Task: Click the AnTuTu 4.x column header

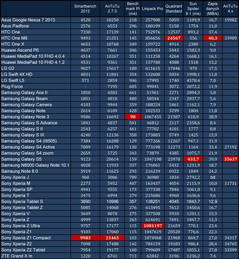Action: (230, 9)
